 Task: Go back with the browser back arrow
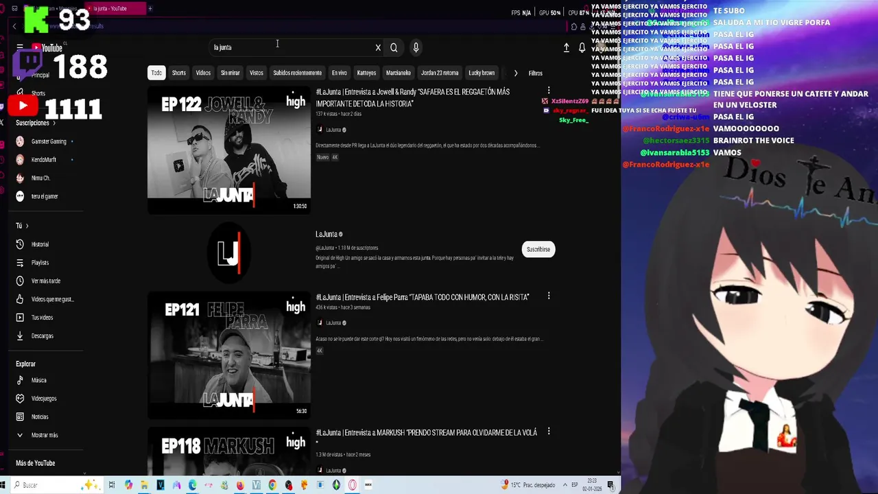[x=14, y=27]
